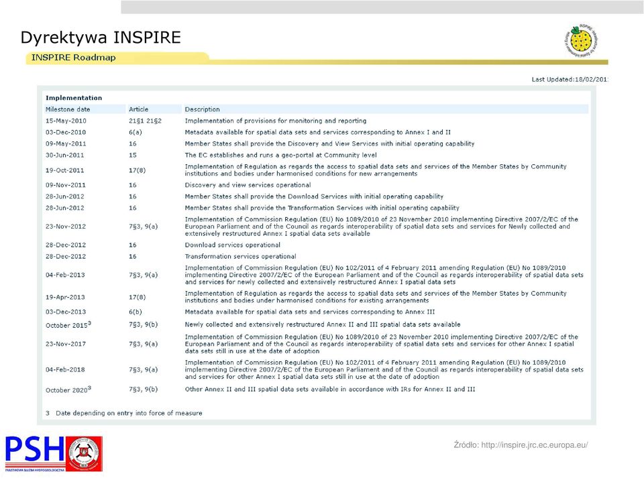Click 'Transformation services operational' text
This screenshot has height=478, width=644.
240,257
